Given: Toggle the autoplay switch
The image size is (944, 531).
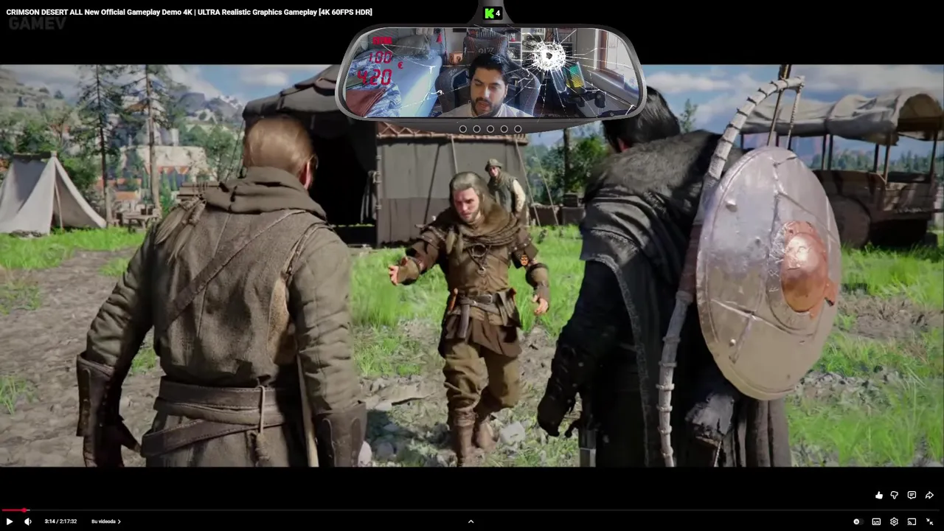Looking at the screenshot, I should 857,521.
